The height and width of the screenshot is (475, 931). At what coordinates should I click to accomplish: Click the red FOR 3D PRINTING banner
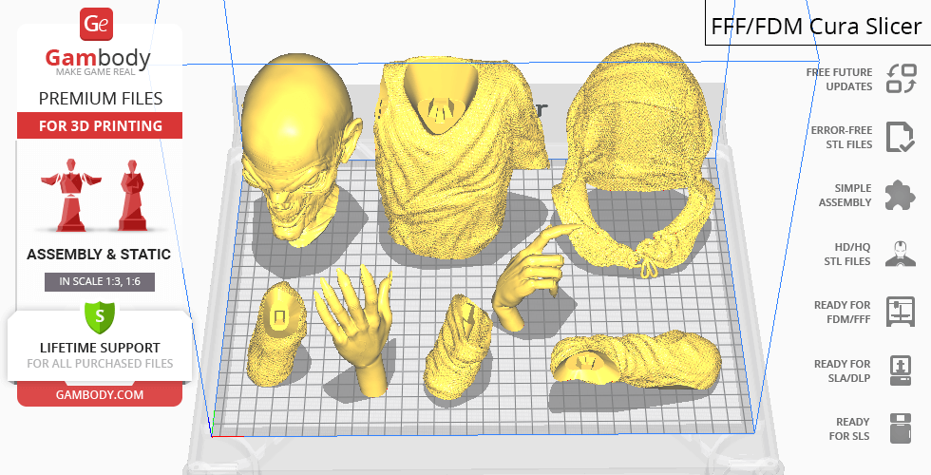[99, 125]
